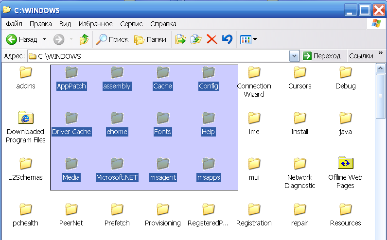
Task: Select the pchealth folder
Action: pyautogui.click(x=26, y=215)
